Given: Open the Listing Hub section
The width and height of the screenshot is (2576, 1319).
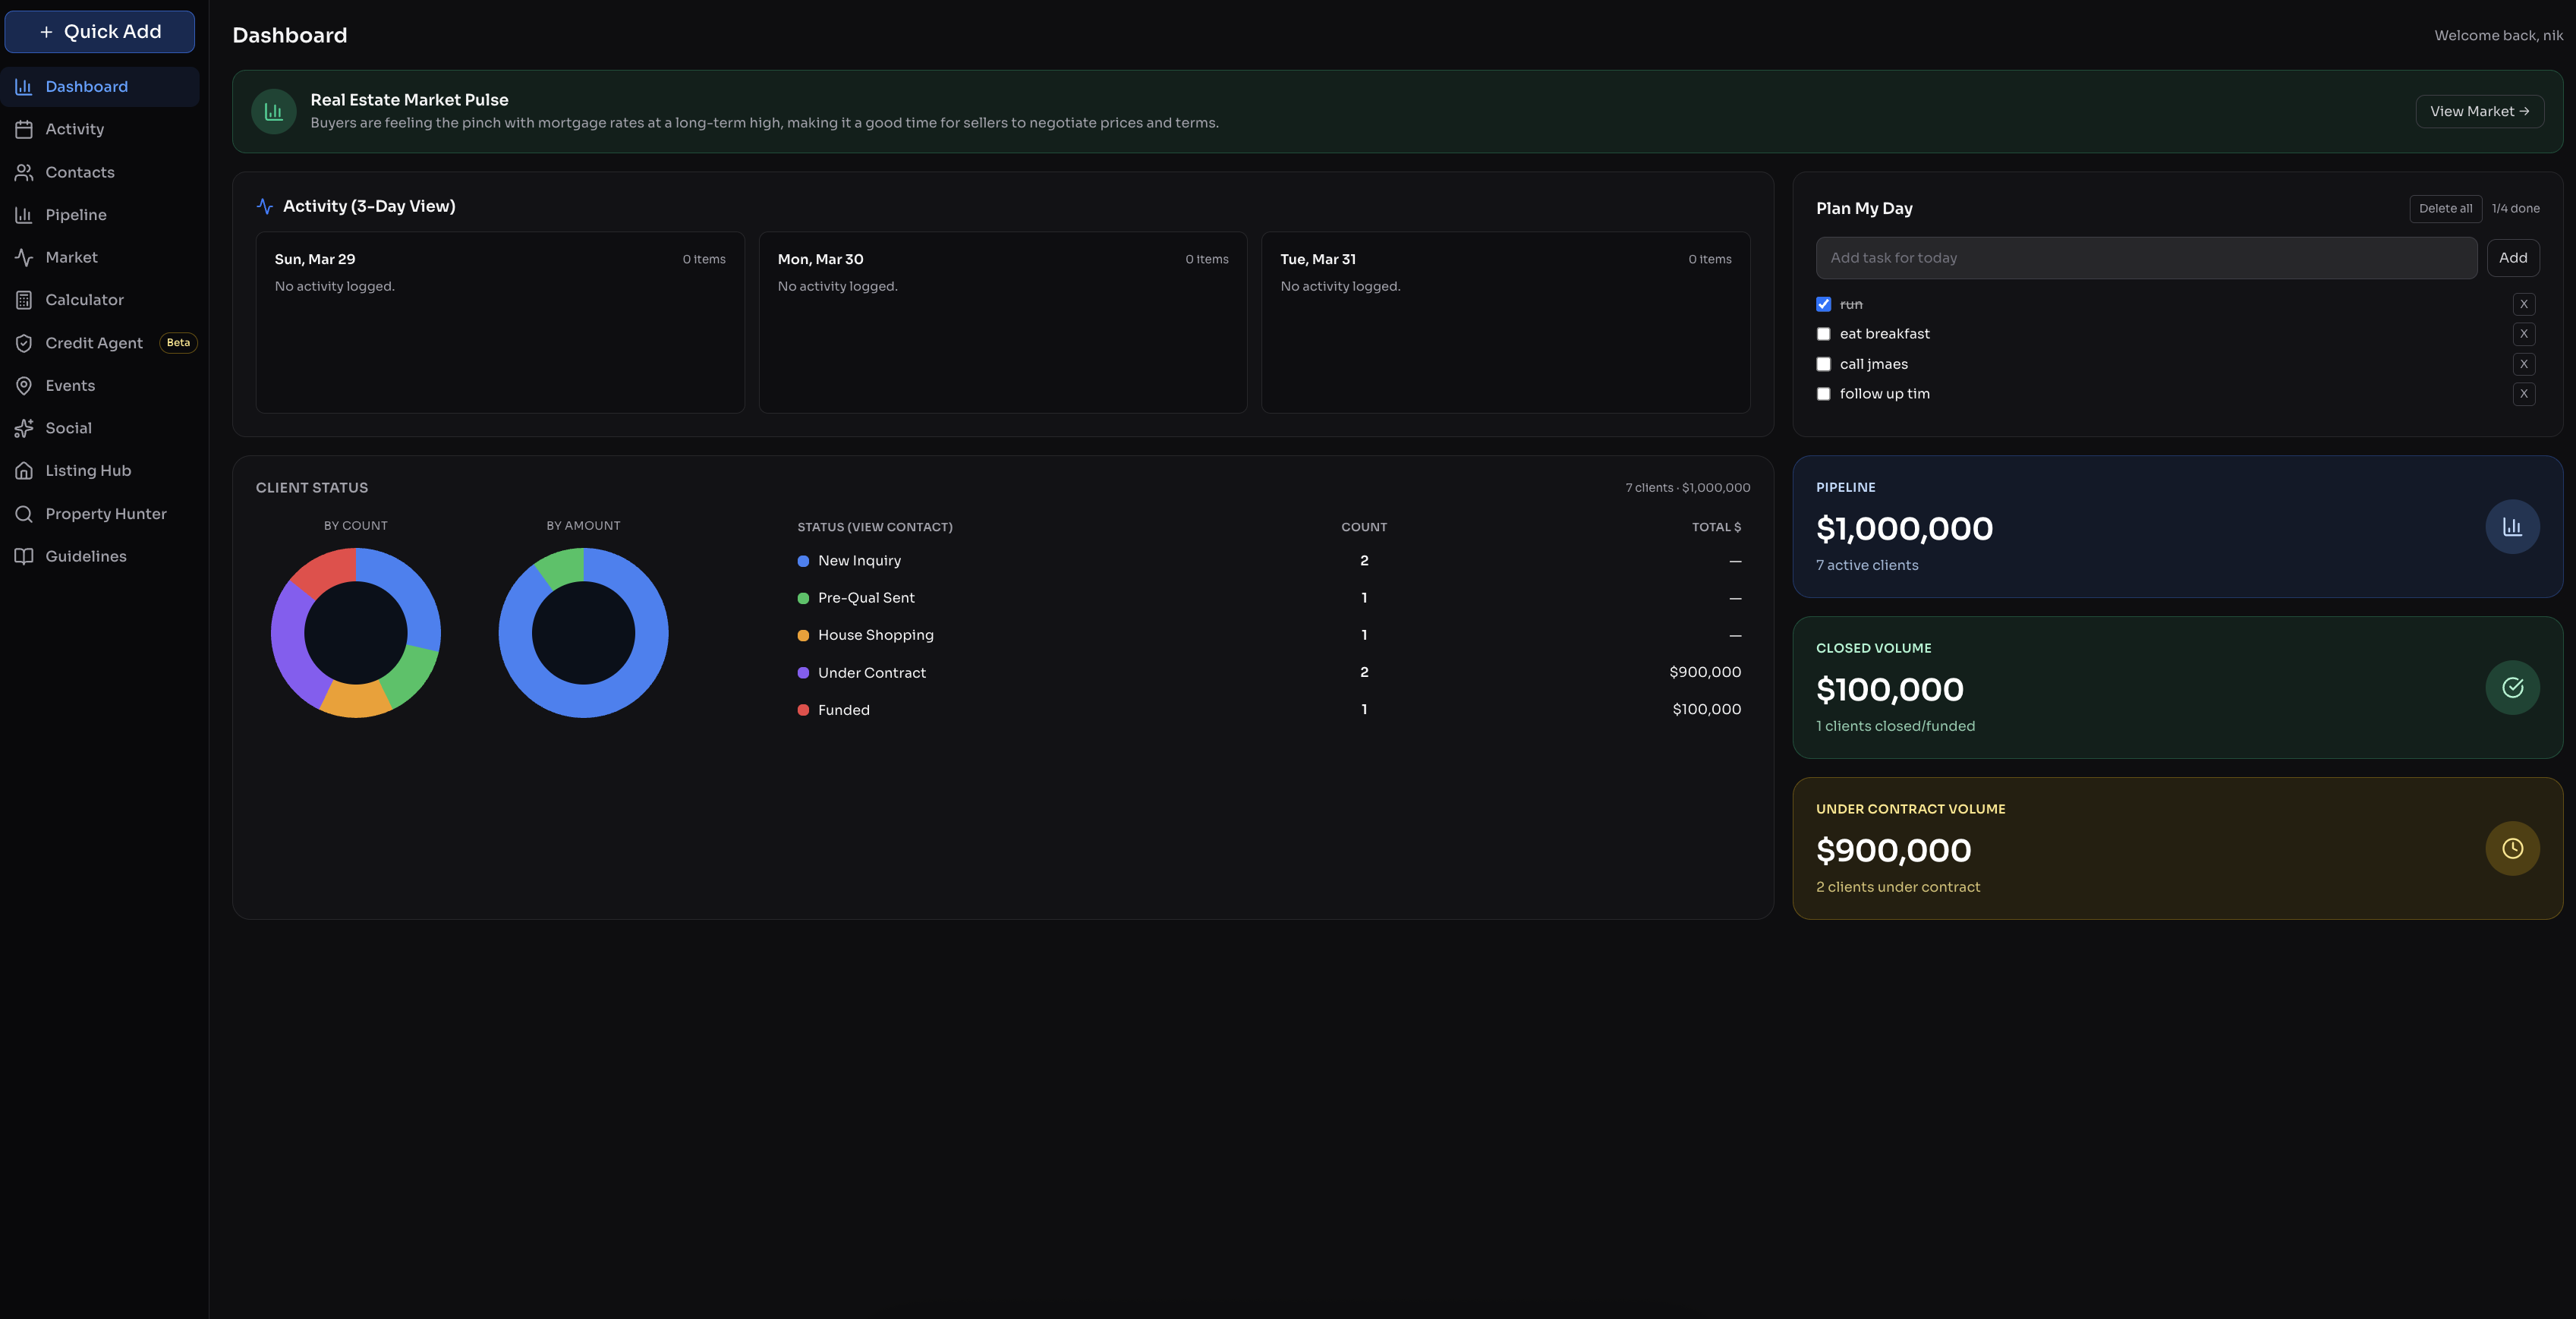Looking at the screenshot, I should [x=88, y=470].
